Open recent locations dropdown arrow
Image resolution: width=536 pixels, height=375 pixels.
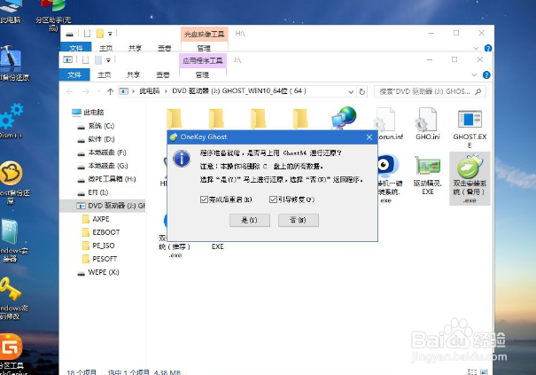point(99,91)
